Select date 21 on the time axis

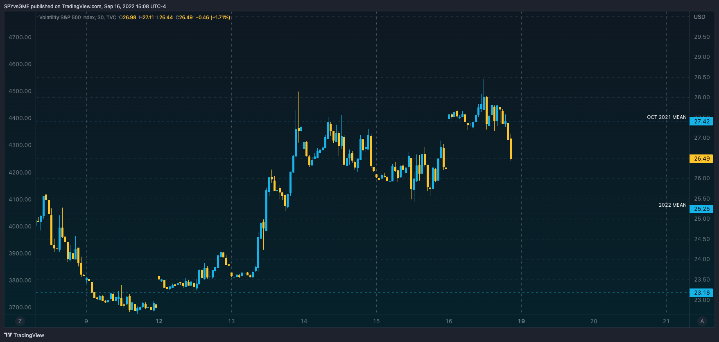pos(666,321)
